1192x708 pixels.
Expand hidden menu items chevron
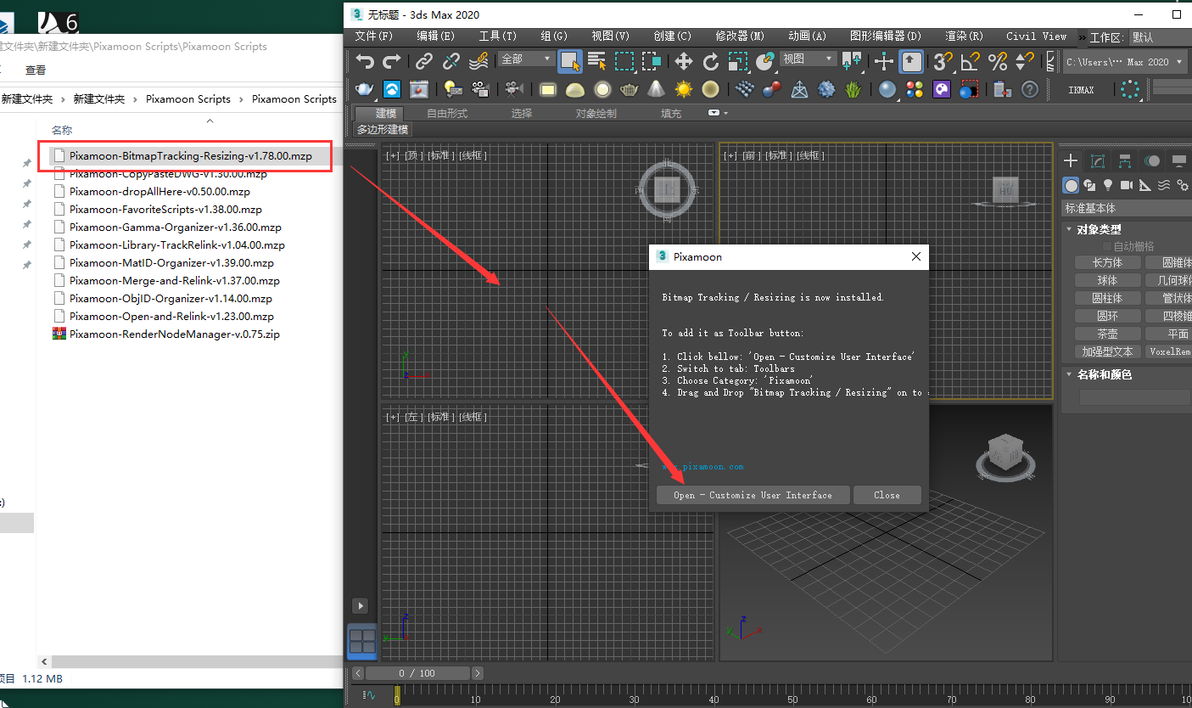pyautogui.click(x=1082, y=37)
